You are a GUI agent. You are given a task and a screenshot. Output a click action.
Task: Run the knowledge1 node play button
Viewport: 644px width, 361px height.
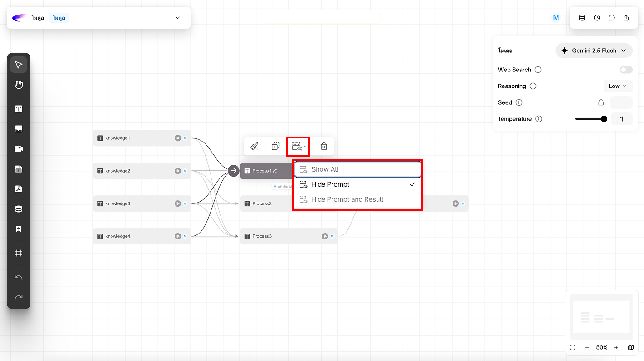178,138
